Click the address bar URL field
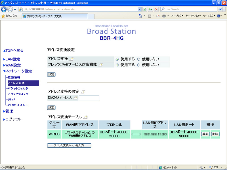 [x=78, y=9]
